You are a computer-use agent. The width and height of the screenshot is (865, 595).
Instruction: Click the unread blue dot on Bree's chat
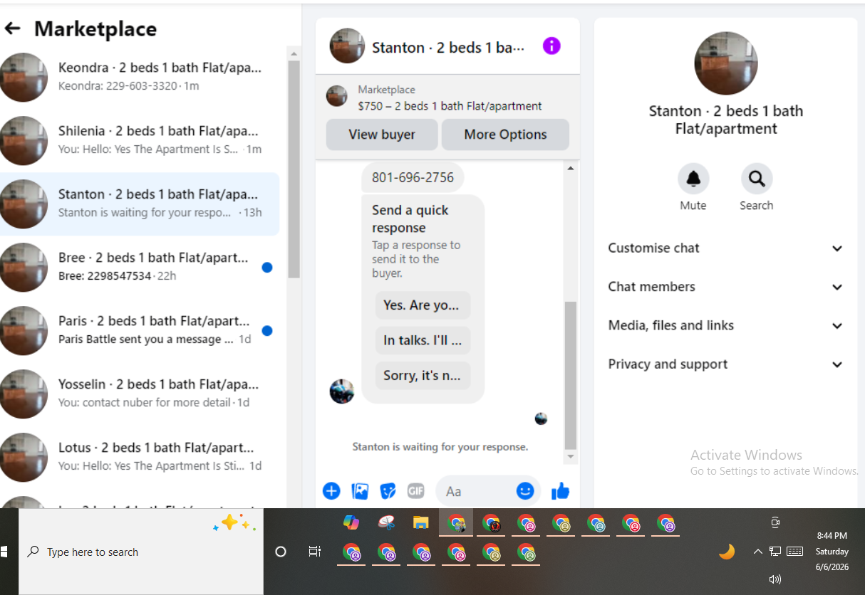coord(266,268)
